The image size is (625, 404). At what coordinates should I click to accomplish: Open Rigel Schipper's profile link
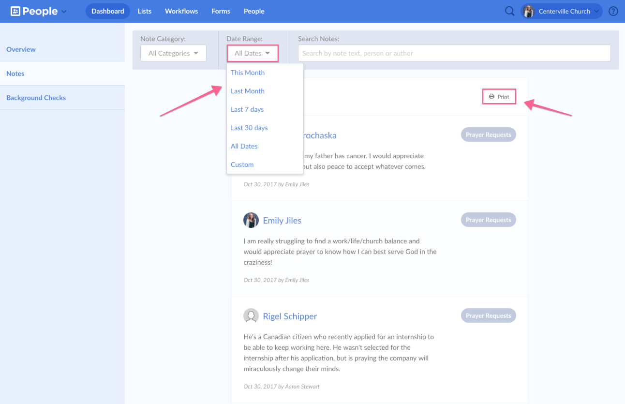(x=290, y=316)
